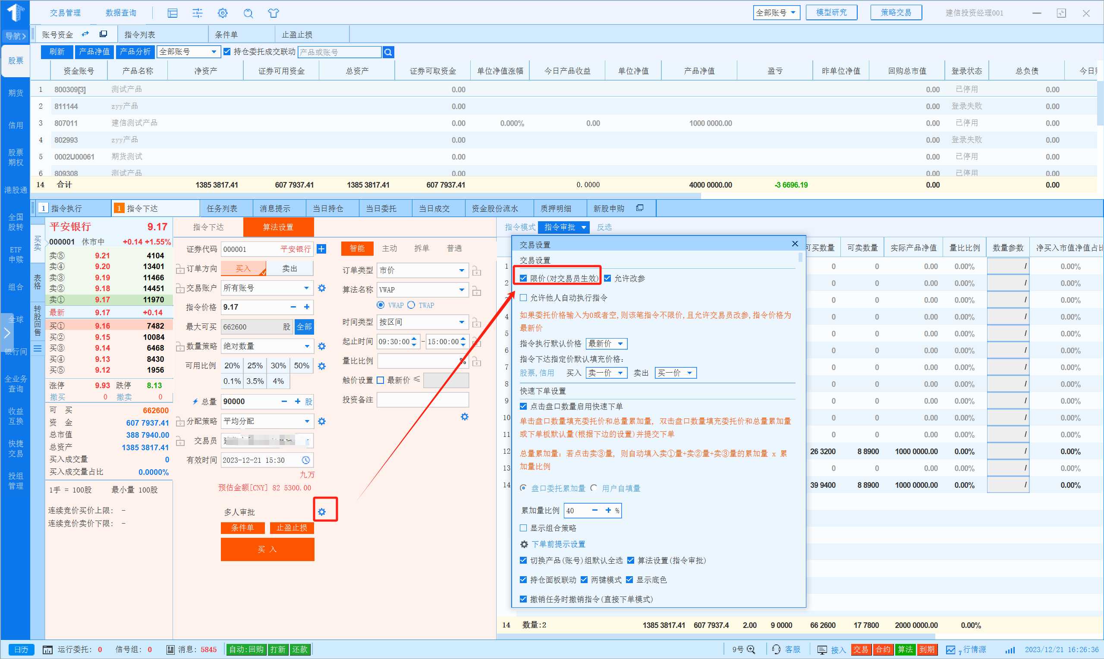1104x659 pixels.
Task: Toggle the lock icon beside 订单类型
Action: [x=477, y=270]
